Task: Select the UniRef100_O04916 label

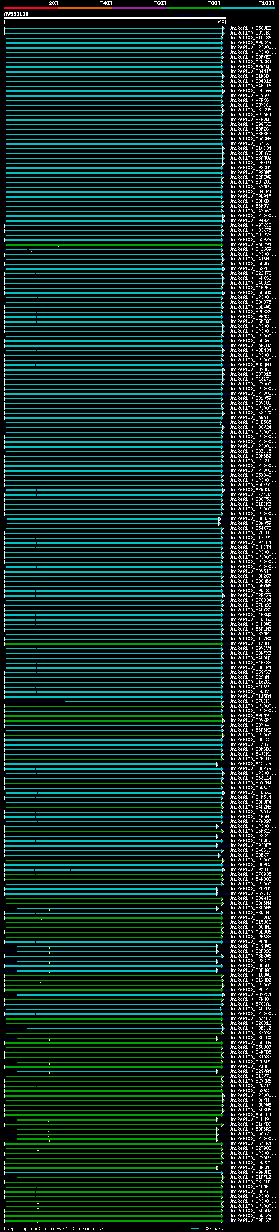Action: 250,81
